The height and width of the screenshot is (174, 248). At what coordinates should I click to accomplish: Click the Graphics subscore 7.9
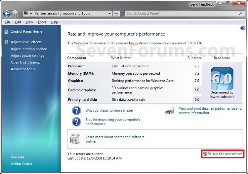point(197,81)
